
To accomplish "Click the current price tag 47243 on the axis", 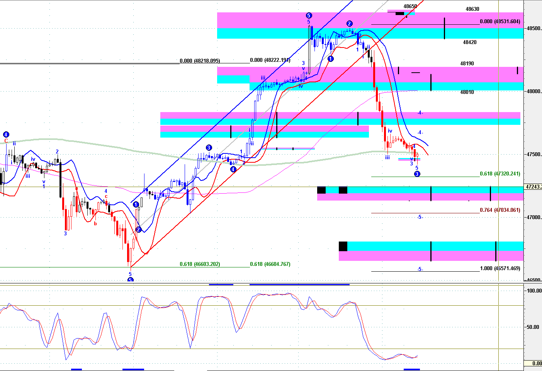I will pos(533,187).
